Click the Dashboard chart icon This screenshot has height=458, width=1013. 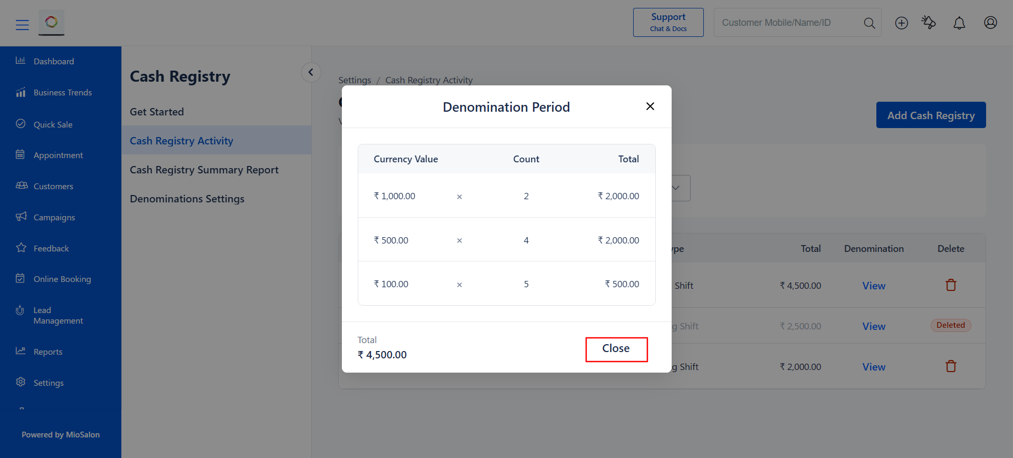pos(21,61)
